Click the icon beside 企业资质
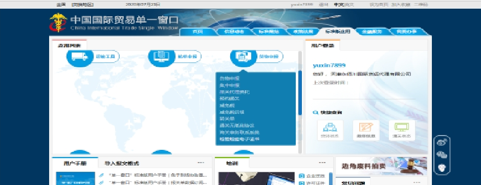 pyautogui.click(x=301, y=176)
